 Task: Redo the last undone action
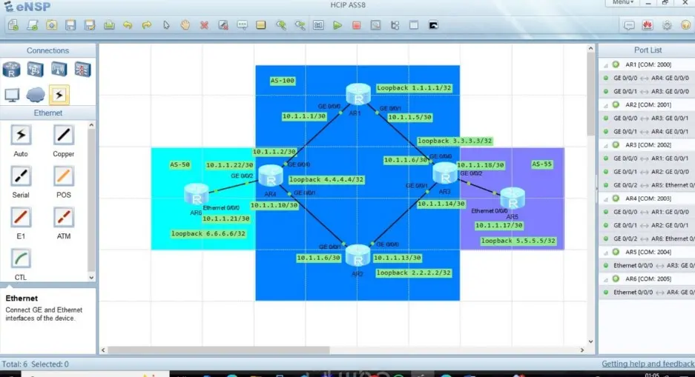click(x=147, y=25)
